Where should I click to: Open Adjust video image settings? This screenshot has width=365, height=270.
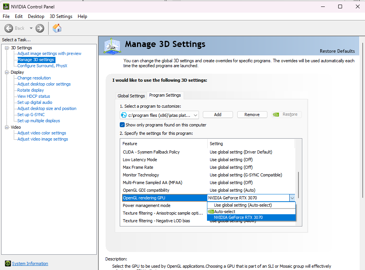pyautogui.click(x=42, y=139)
